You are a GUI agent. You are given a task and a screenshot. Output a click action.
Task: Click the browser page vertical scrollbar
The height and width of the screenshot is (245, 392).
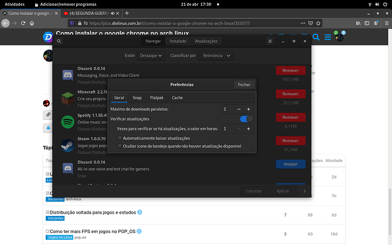click(390, 212)
